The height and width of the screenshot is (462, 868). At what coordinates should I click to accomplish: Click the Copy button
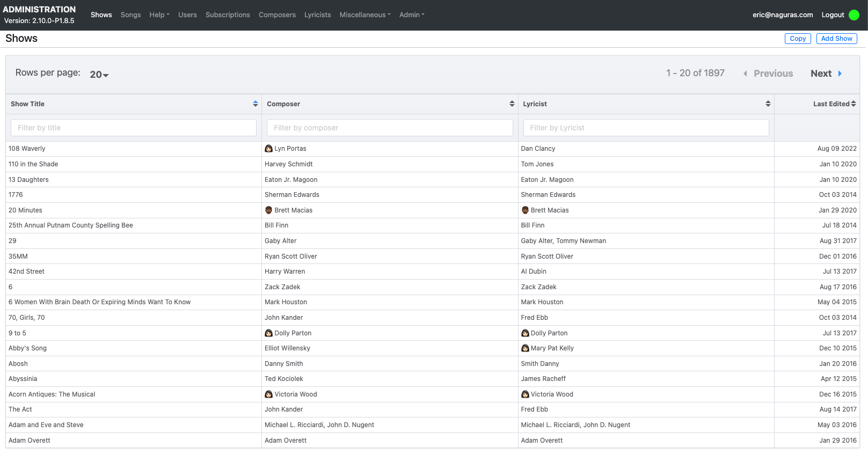798,39
